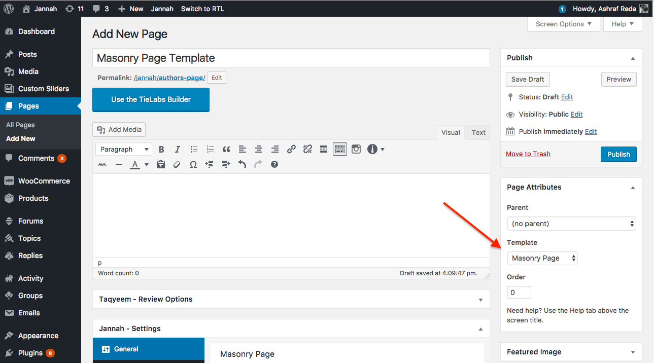Image resolution: width=654 pixels, height=363 pixels.
Task: Toggle italic formatting in editor toolbar
Action: (x=178, y=149)
